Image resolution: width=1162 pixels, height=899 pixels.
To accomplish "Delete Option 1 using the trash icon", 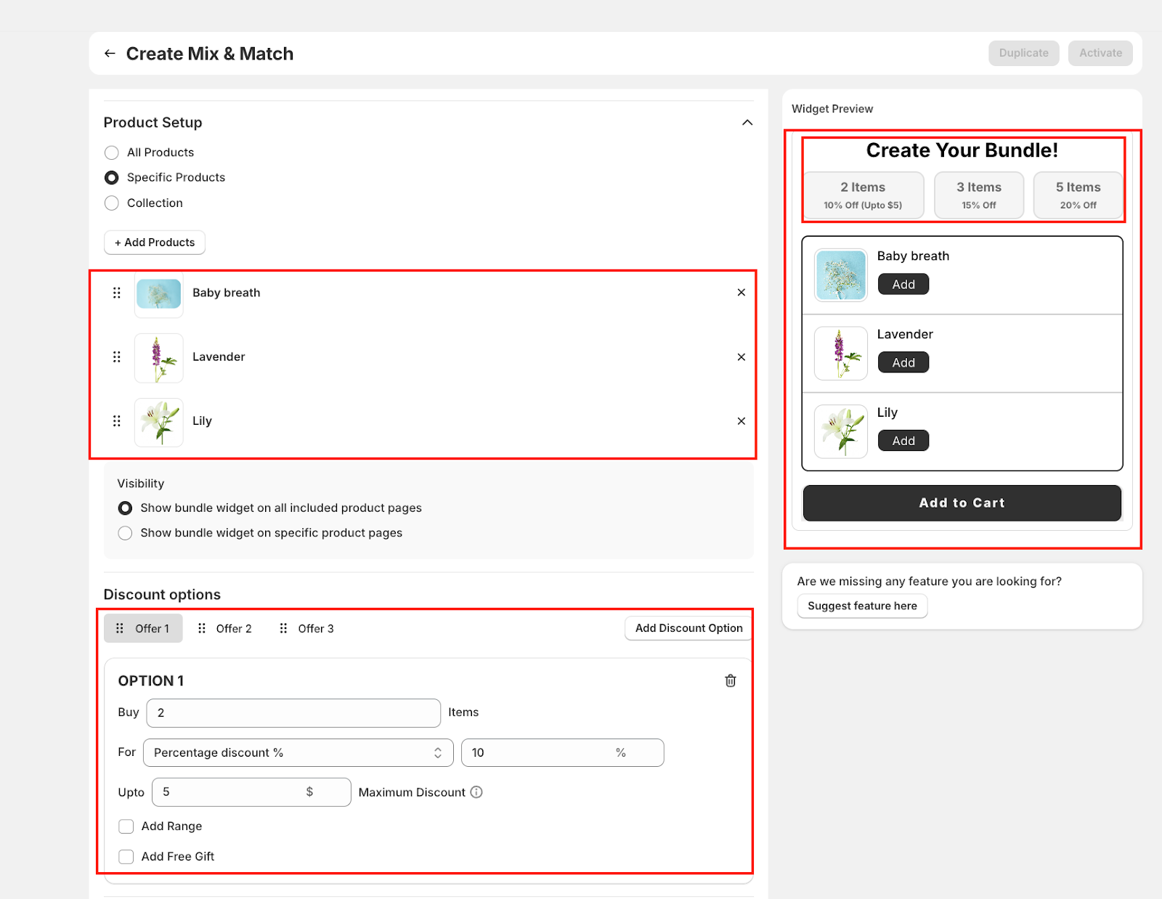I will coord(730,680).
